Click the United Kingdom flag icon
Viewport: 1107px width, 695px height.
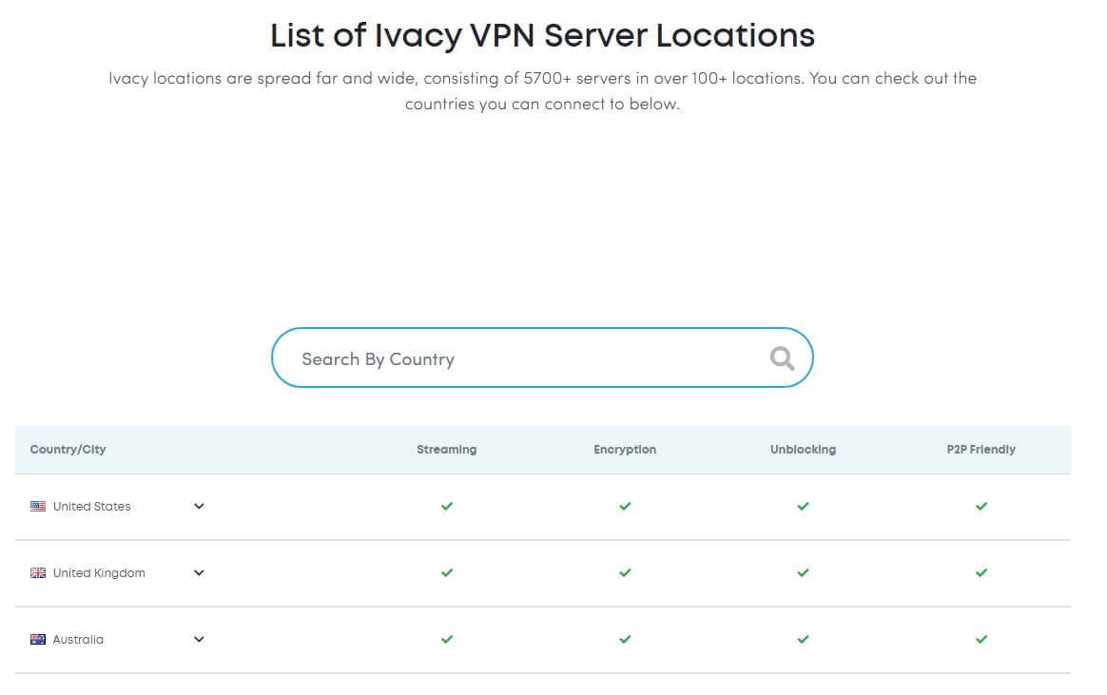pyautogui.click(x=38, y=573)
